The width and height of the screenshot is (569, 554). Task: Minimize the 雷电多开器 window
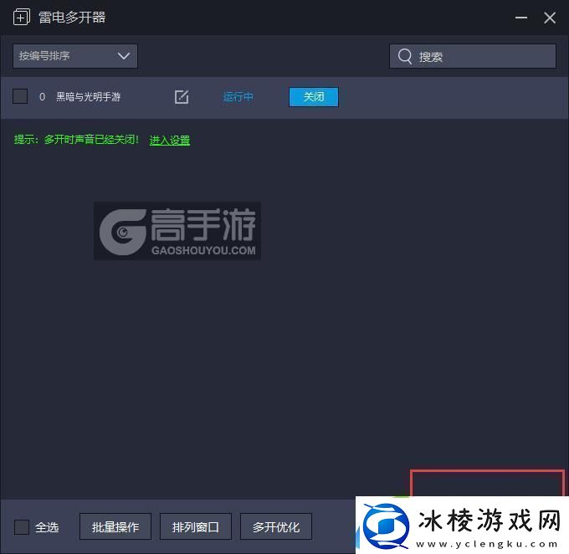click(x=521, y=18)
